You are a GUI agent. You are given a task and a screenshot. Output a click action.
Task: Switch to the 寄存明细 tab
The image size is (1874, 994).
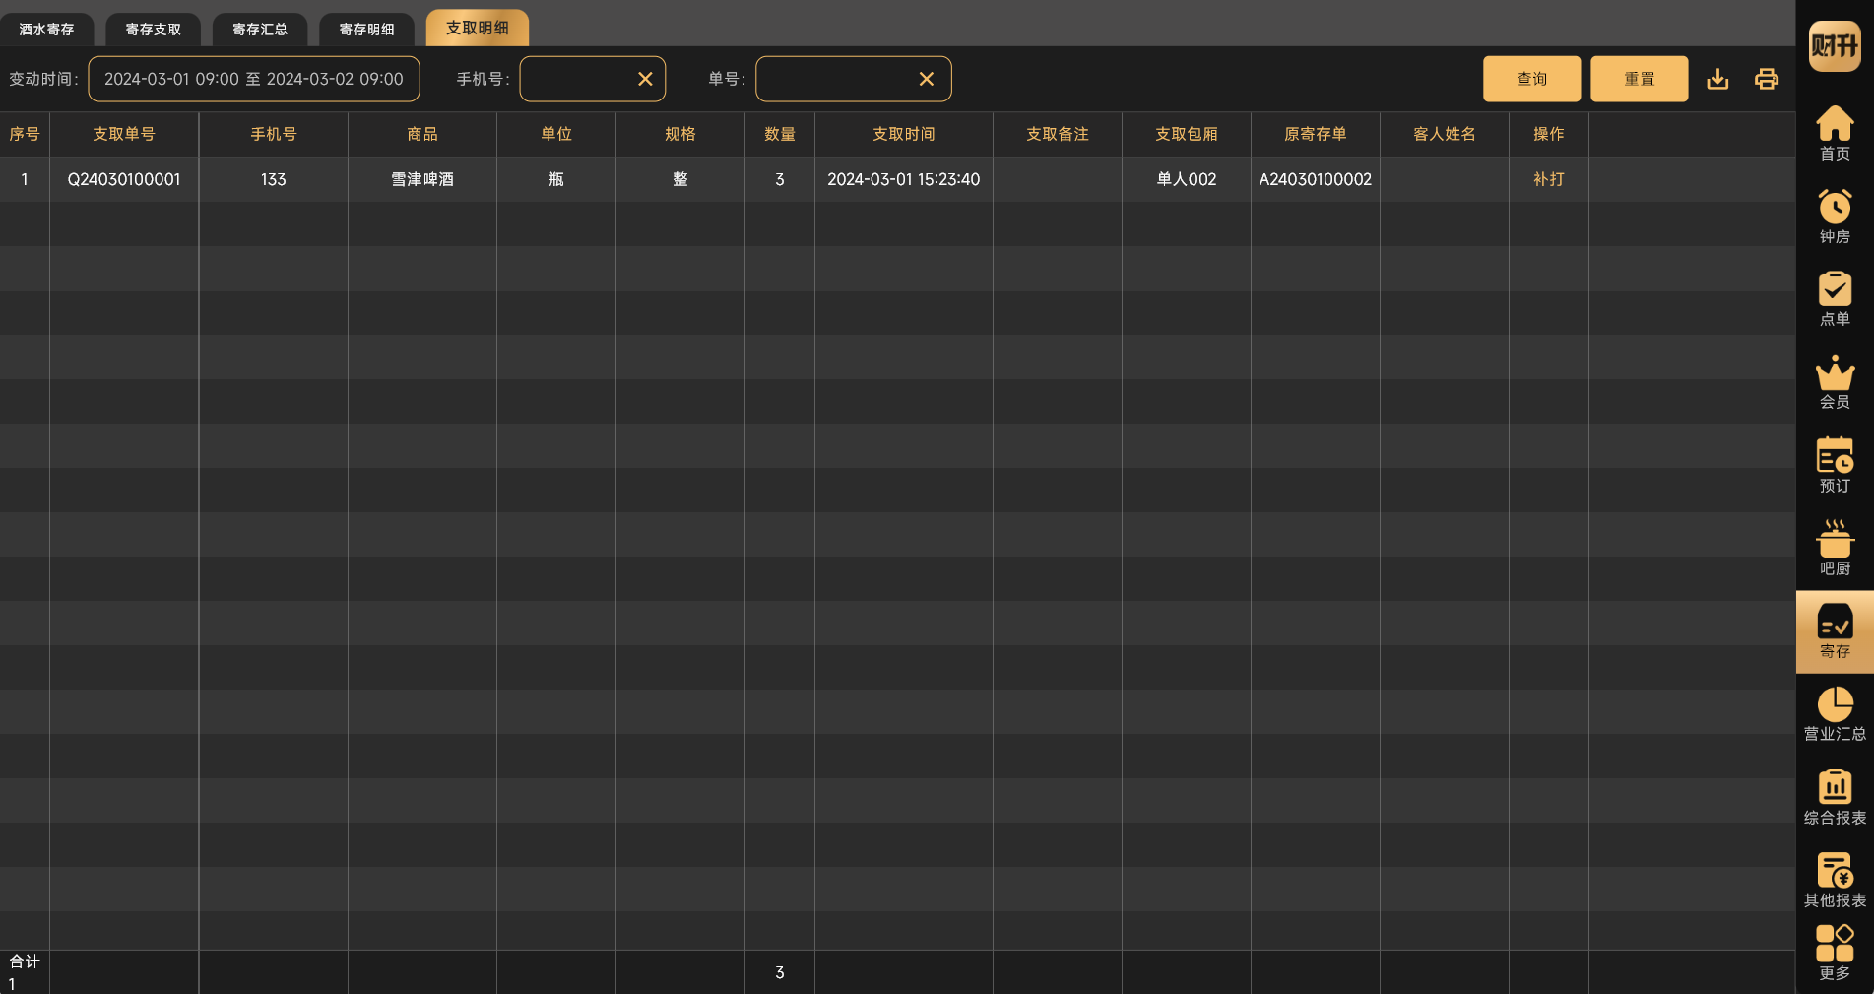[366, 30]
